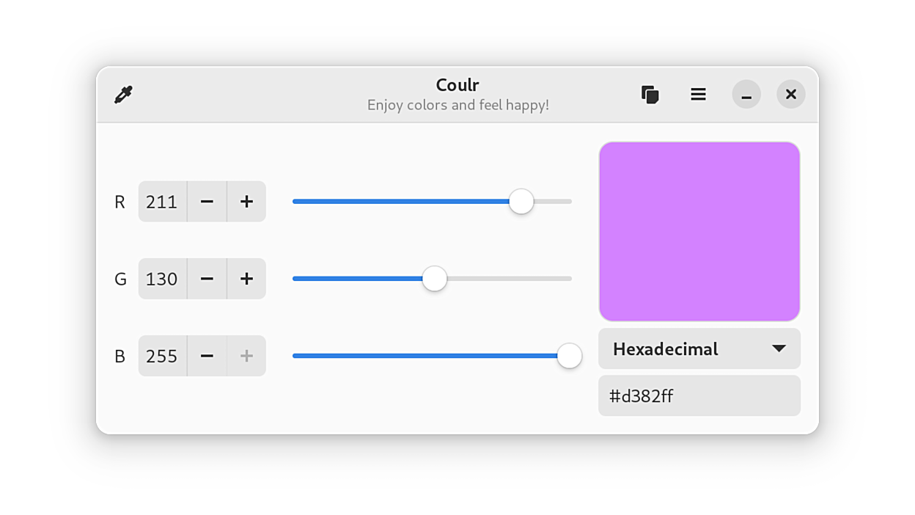Pick a color with the eyedropper tool
This screenshot has width=915, height=515.
click(123, 94)
